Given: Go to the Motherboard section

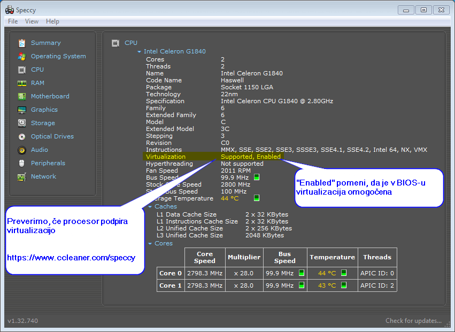Looking at the screenshot, I should 50,96.
